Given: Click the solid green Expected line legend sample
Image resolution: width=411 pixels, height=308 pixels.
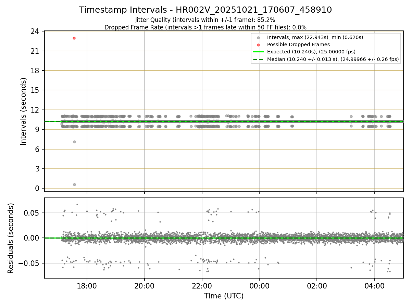Looking at the screenshot, I should 258,52.
